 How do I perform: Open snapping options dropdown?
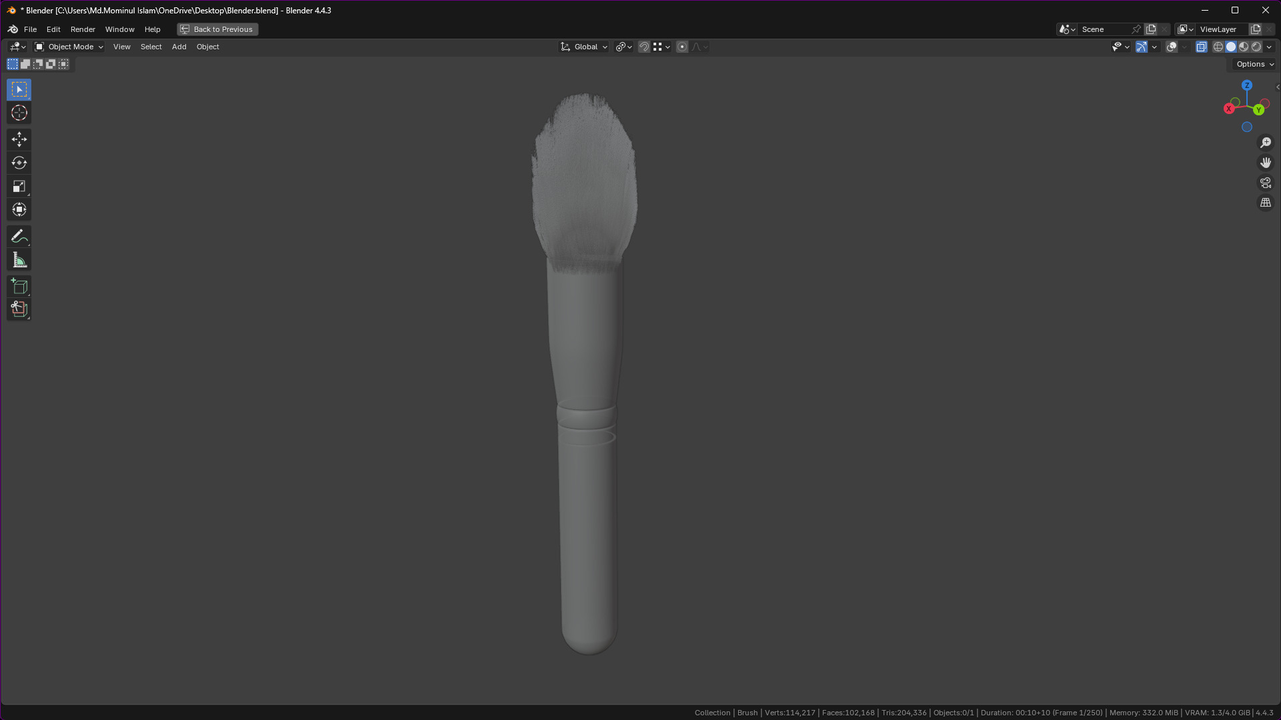662,47
